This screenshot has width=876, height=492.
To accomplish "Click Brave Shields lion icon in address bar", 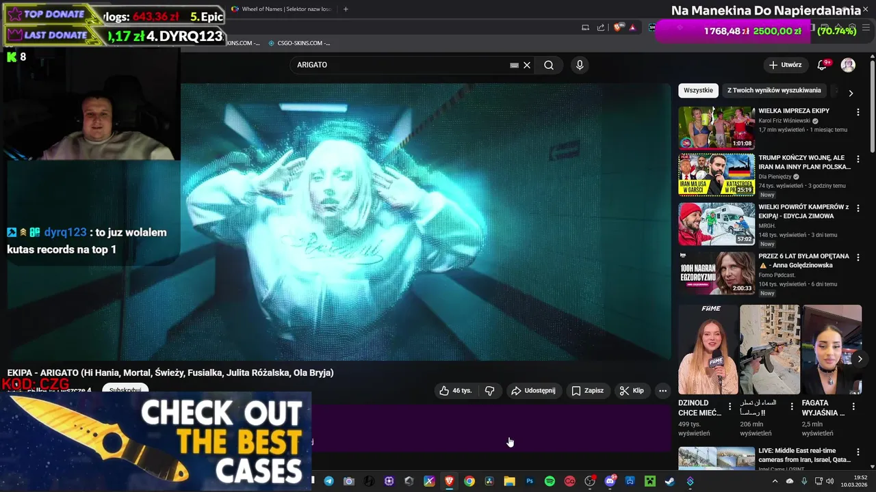I will click(x=617, y=27).
